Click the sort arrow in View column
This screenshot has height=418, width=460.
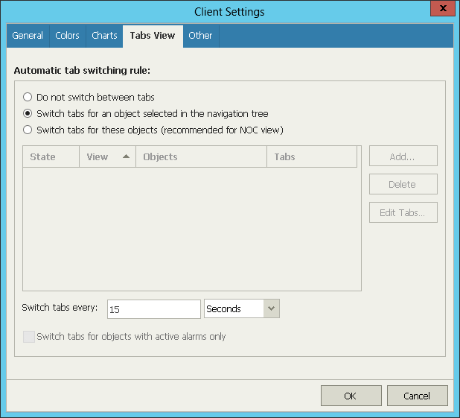click(126, 156)
